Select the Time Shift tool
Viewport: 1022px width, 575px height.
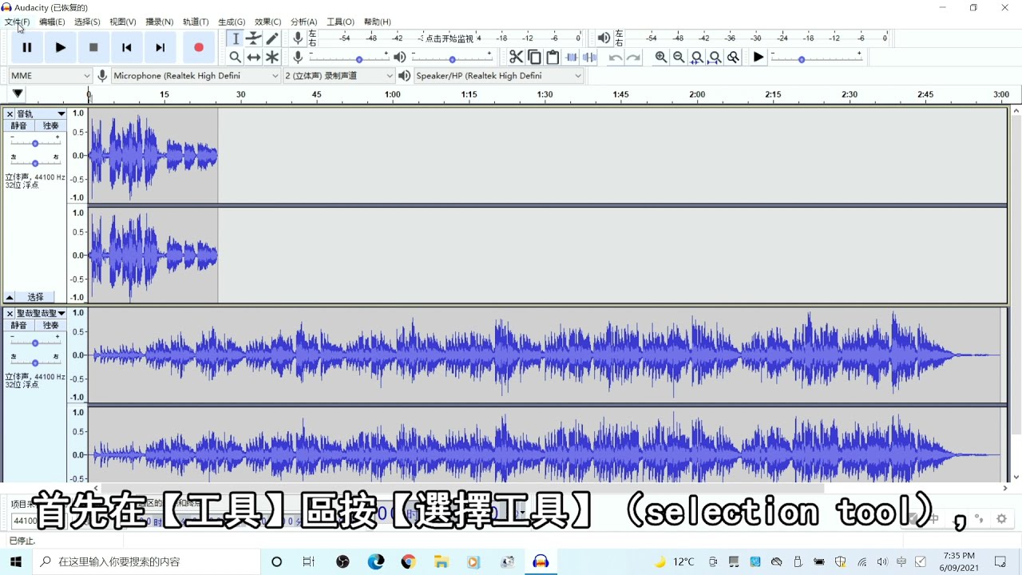coord(254,57)
